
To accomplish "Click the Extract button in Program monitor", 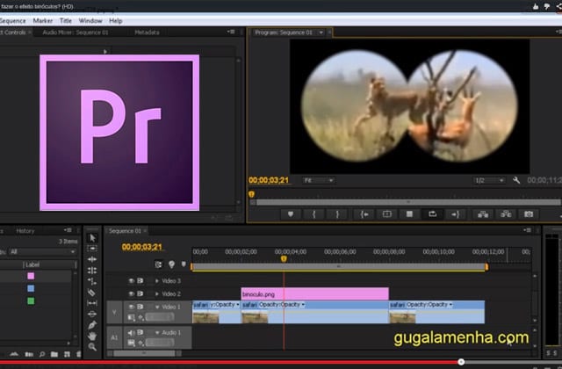I will (506, 214).
